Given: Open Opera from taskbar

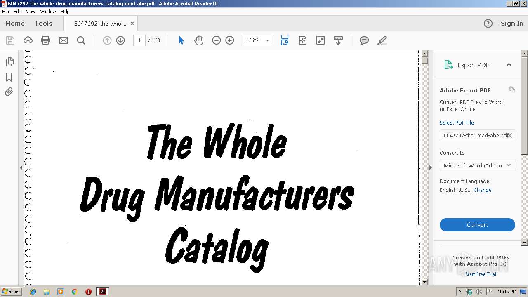Looking at the screenshot, I should pos(88,292).
